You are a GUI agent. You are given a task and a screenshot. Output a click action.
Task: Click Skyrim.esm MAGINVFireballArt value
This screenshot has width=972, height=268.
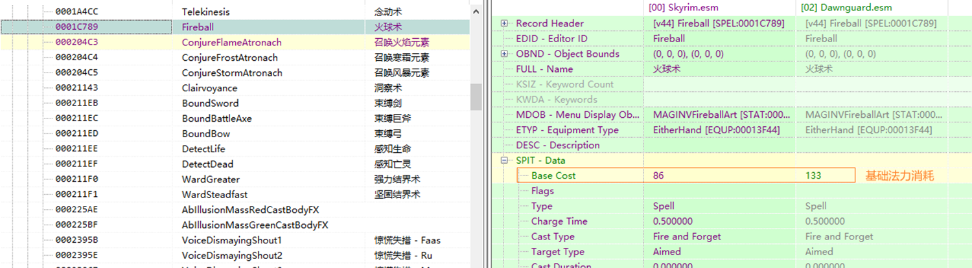tap(722, 115)
